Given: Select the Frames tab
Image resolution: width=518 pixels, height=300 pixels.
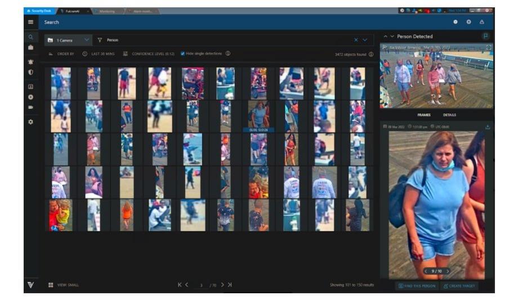Looking at the screenshot, I should tap(424, 115).
